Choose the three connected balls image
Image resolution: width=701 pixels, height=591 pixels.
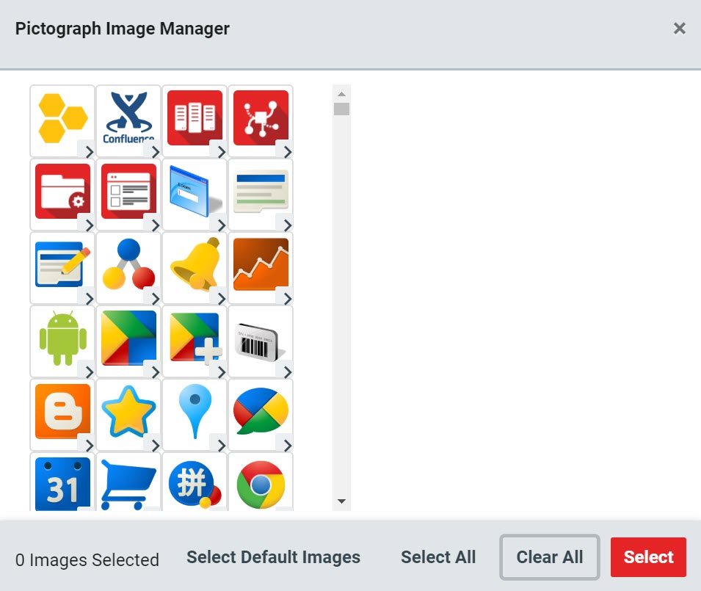[x=128, y=264]
